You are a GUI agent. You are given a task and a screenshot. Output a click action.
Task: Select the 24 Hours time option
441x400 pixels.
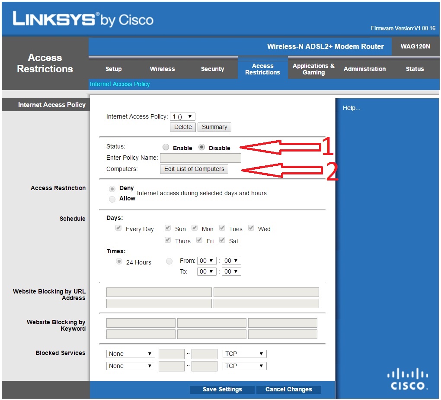tap(119, 261)
